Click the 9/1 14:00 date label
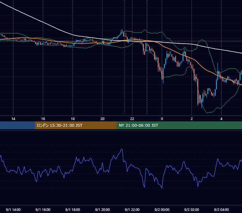 tap(13, 209)
